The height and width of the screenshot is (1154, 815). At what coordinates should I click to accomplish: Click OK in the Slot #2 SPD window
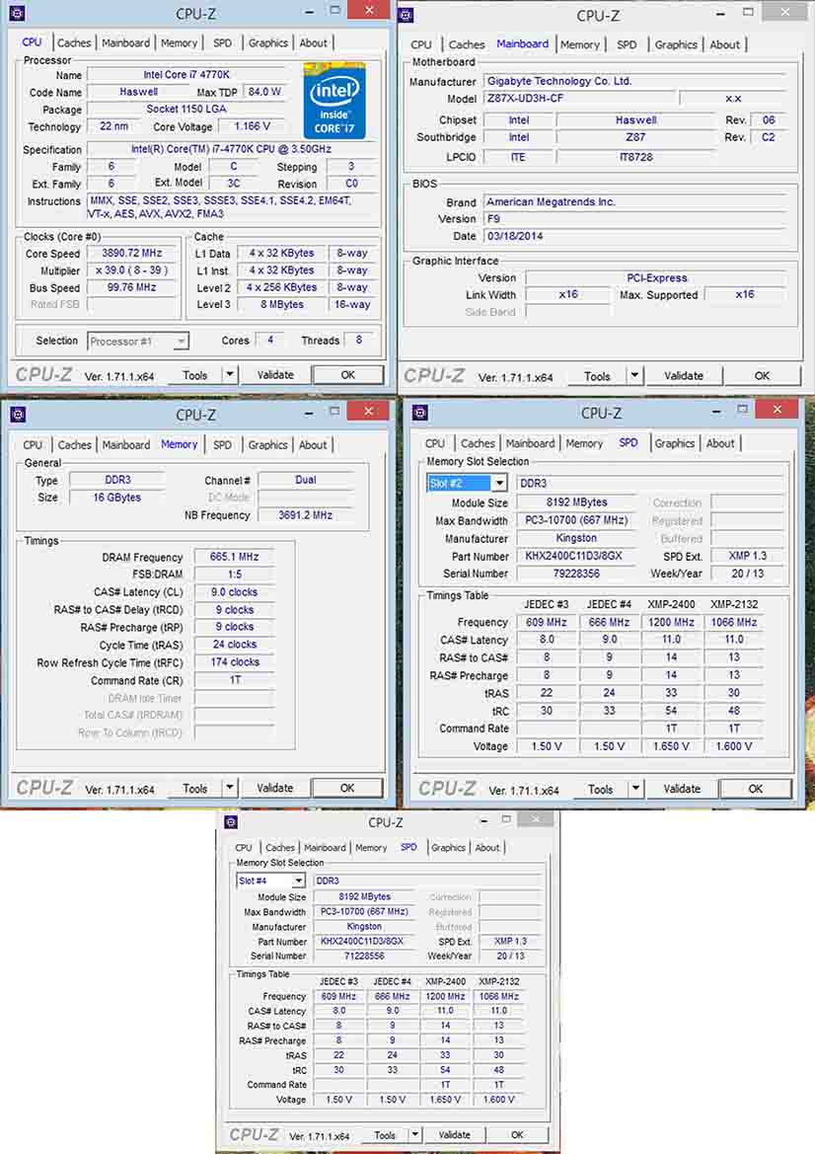point(756,788)
